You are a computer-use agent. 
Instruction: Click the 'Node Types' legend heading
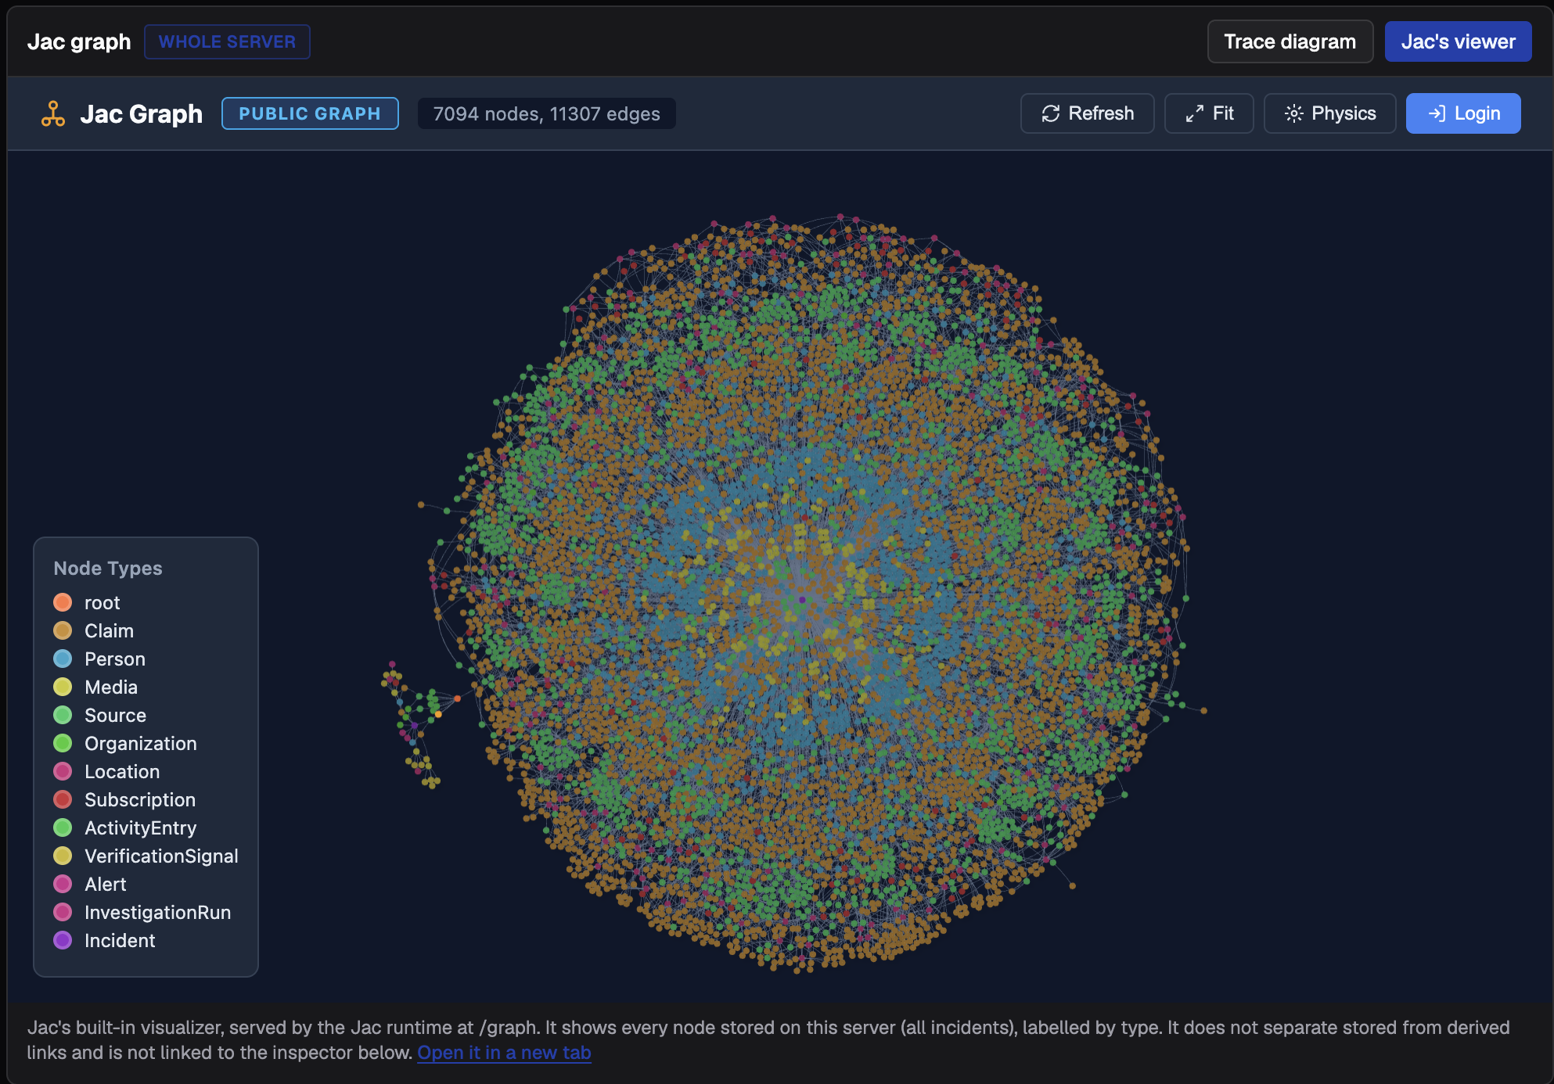[x=108, y=569]
